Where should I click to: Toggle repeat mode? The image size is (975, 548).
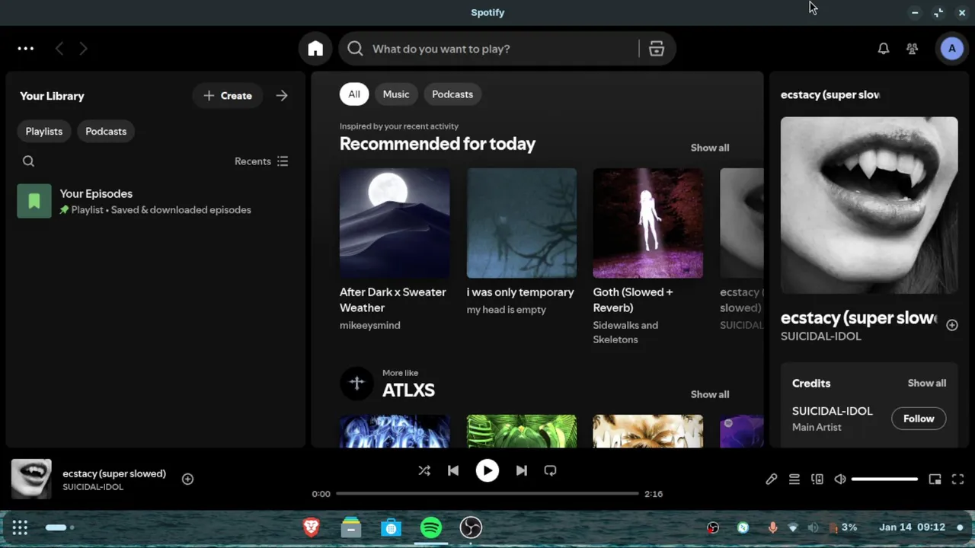pos(551,470)
